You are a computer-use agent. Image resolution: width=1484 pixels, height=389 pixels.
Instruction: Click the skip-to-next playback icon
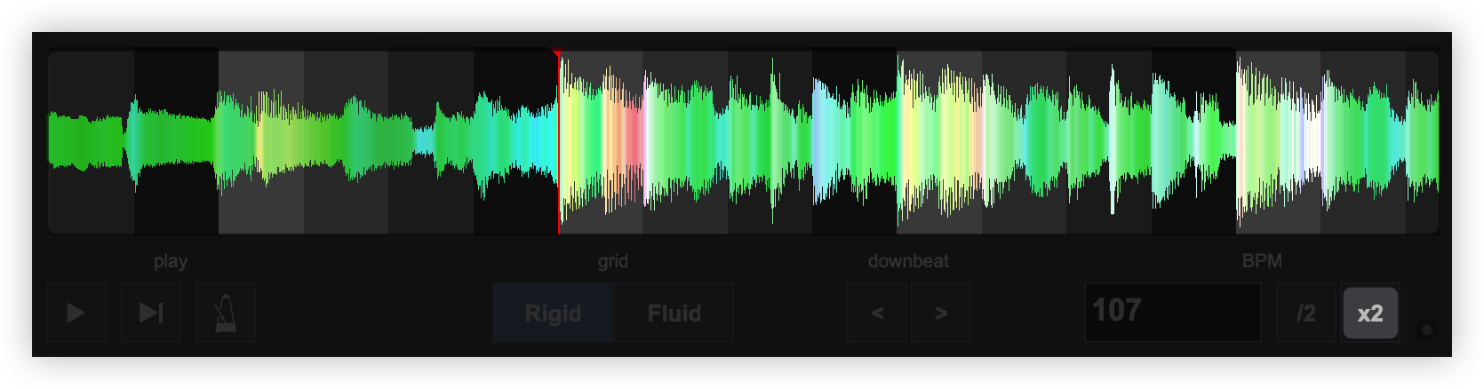(151, 313)
